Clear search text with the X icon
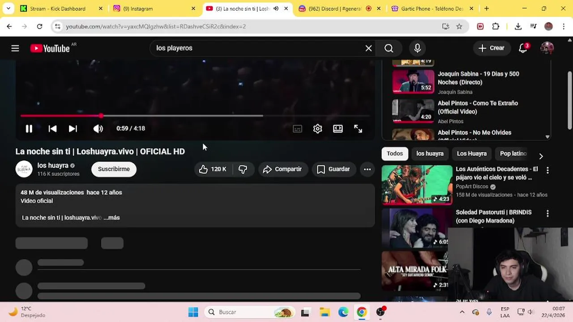The image size is (573, 322). point(368,48)
